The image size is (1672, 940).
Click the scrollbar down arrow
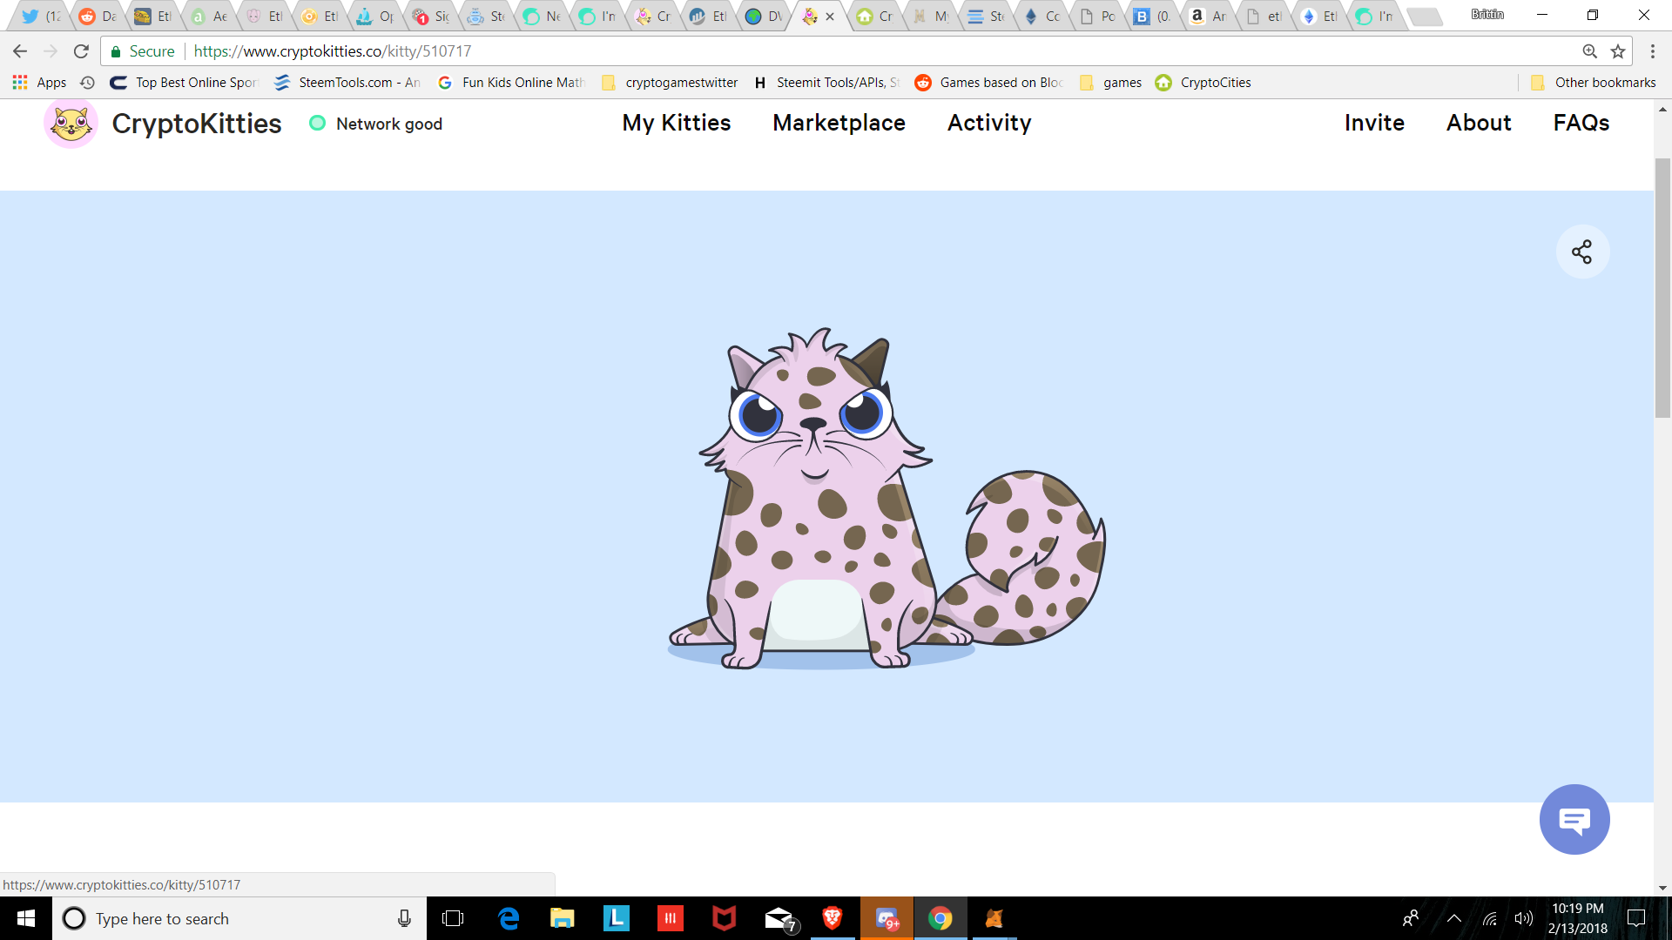click(1662, 889)
